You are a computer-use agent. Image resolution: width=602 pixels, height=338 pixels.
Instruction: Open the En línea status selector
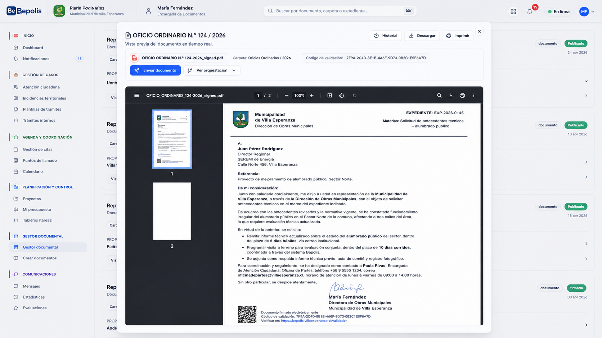coord(559,11)
